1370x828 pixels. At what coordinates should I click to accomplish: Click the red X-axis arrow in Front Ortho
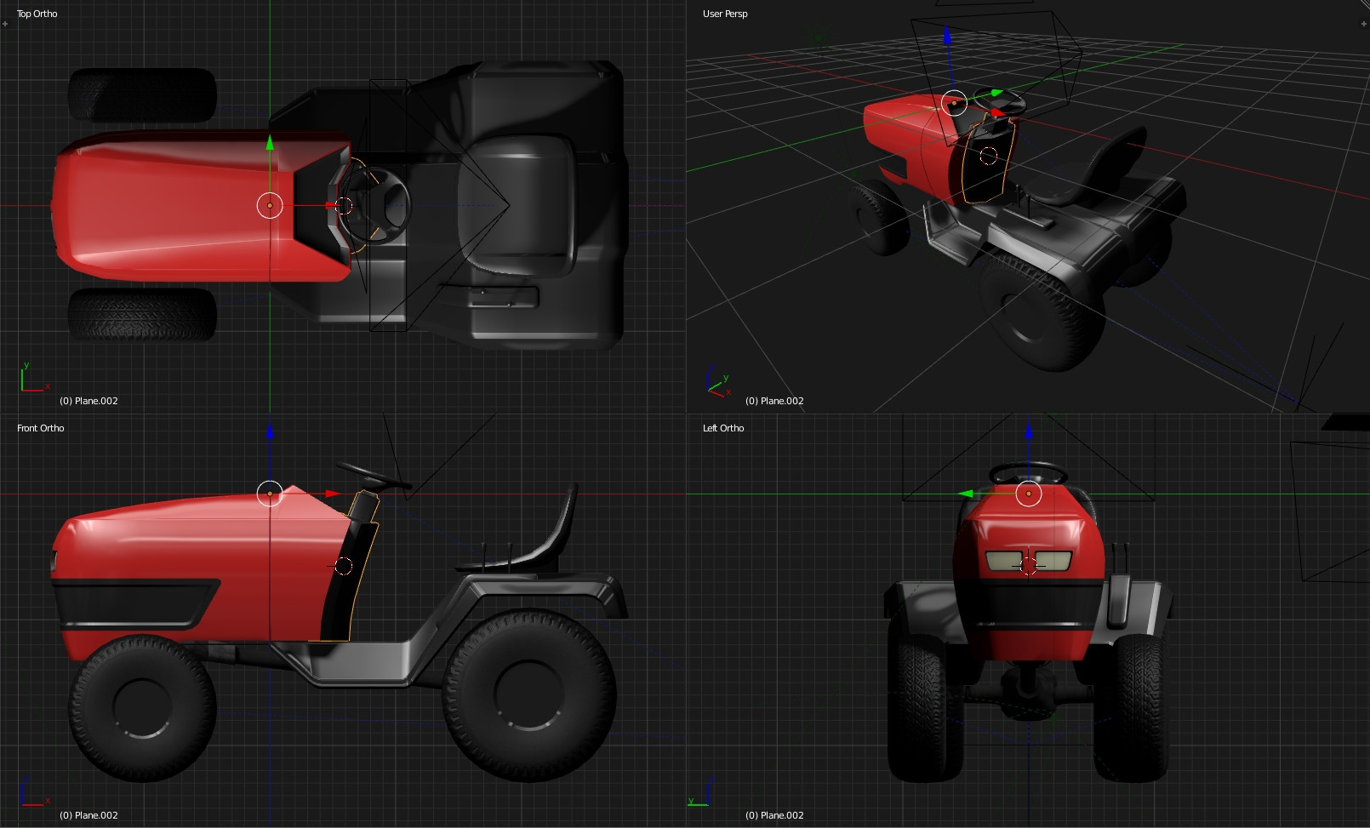332,494
